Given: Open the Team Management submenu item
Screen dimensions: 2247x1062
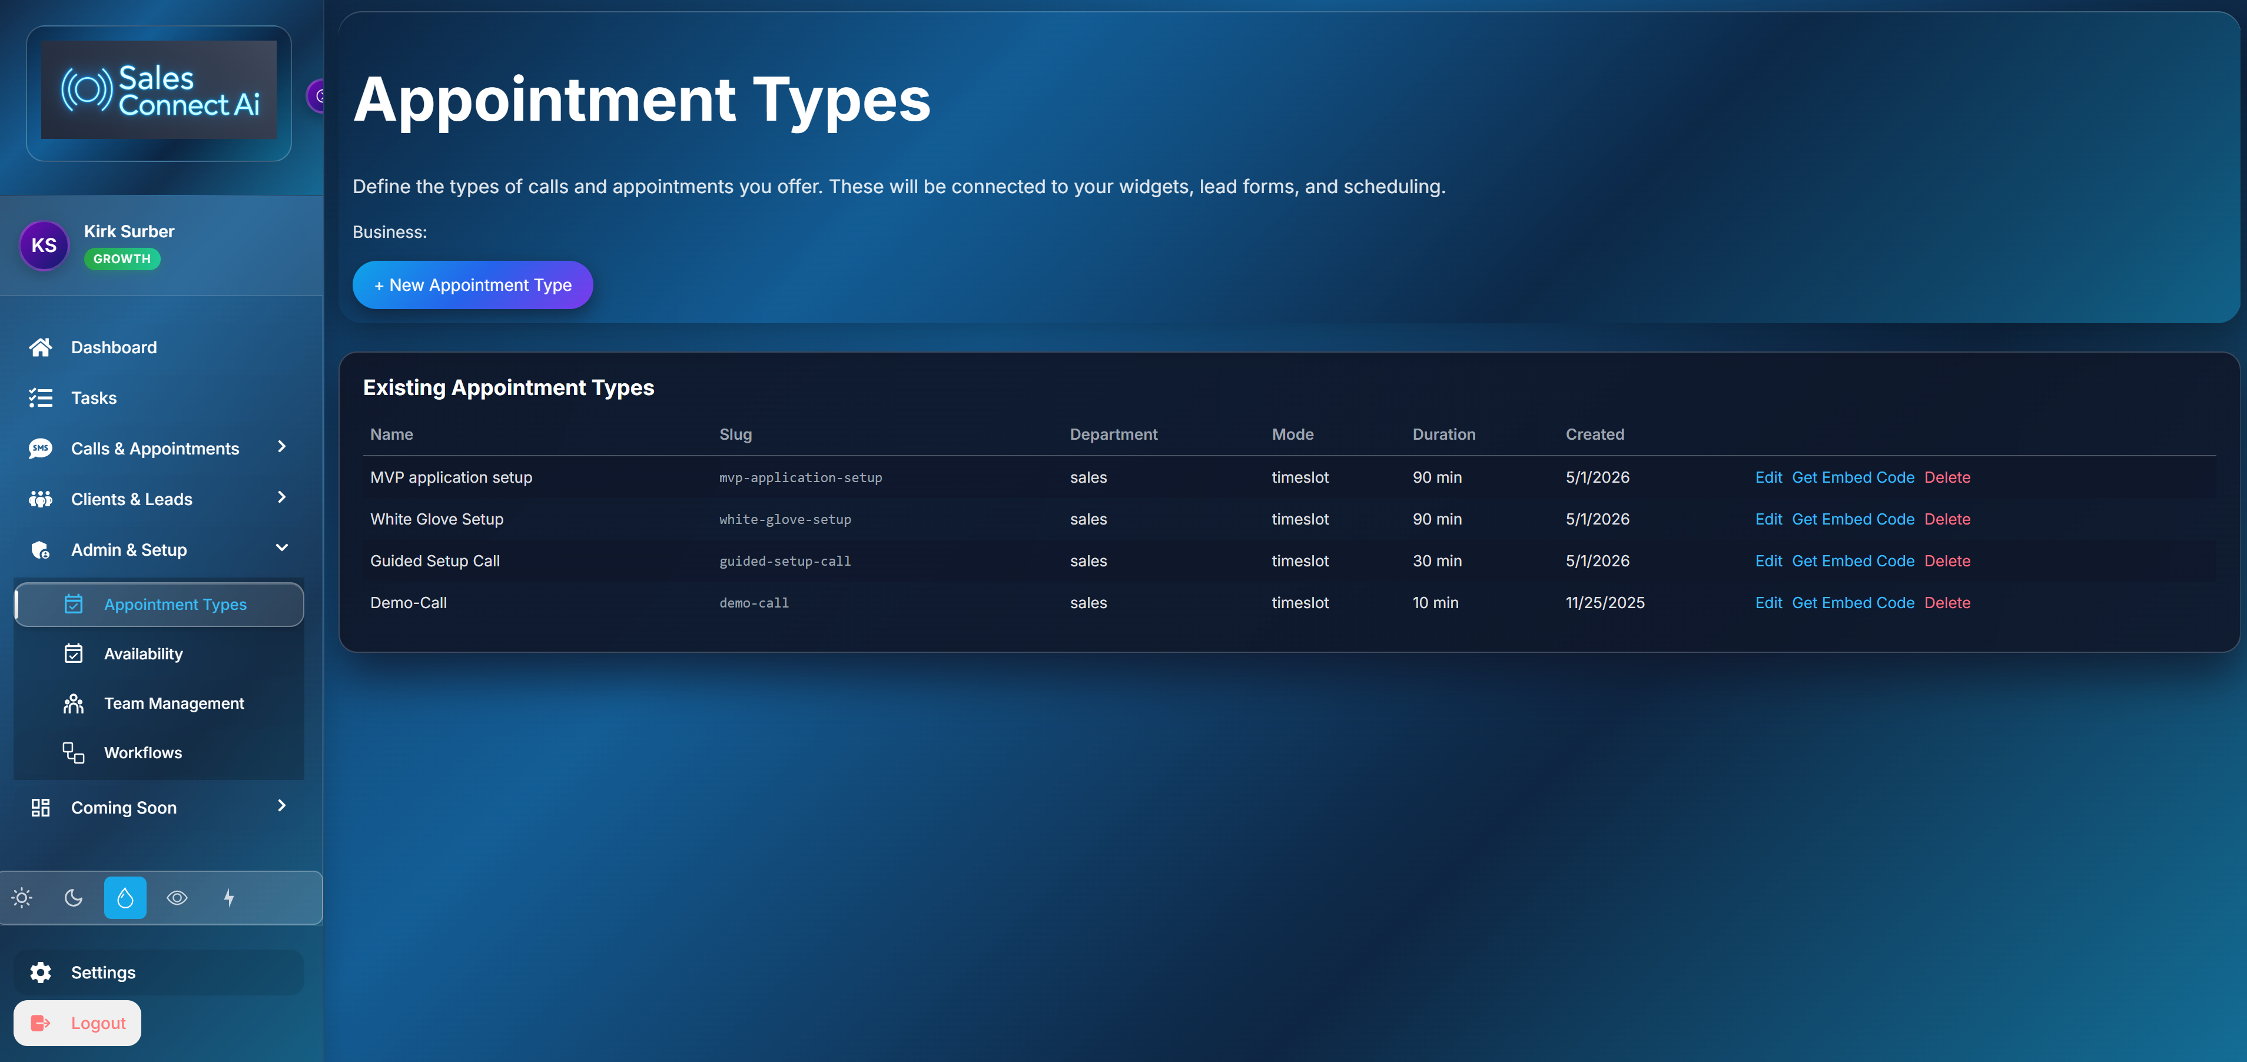Looking at the screenshot, I should tap(160, 703).
